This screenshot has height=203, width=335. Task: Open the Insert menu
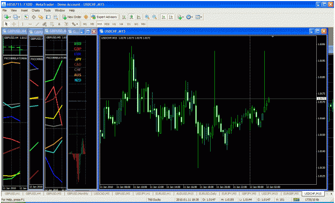pos(24,10)
